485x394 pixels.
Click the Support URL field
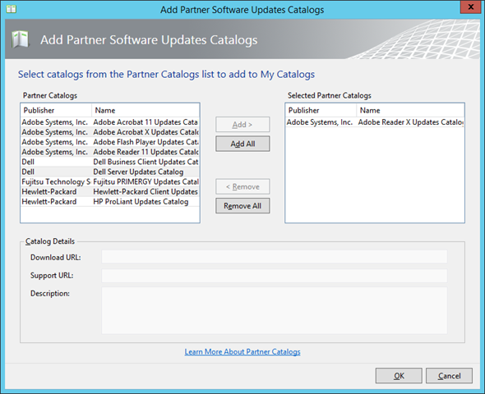point(275,276)
